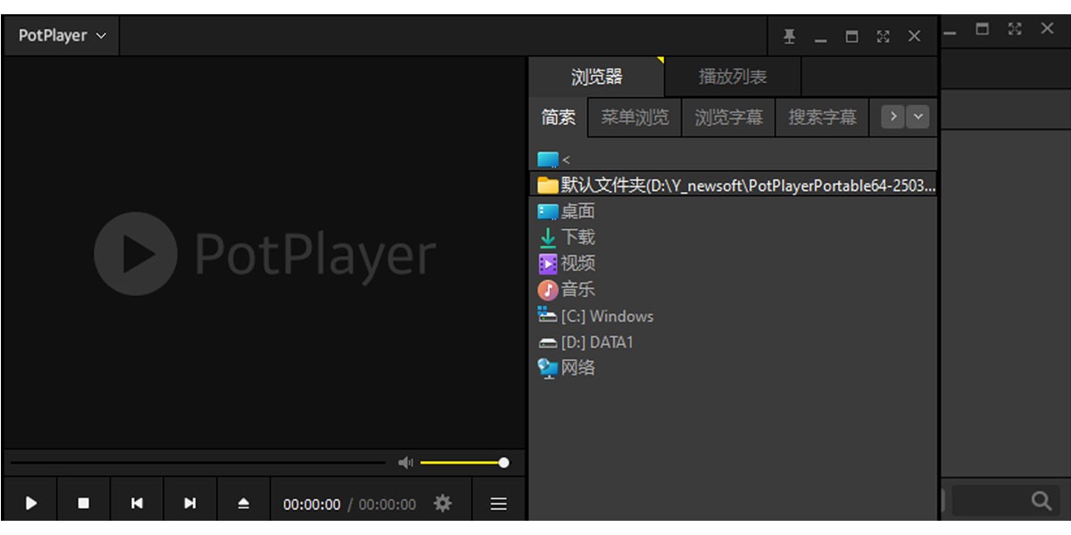Screen dimensions: 1071x535
Task: Click the open media (eject) icon
Action: tap(243, 502)
